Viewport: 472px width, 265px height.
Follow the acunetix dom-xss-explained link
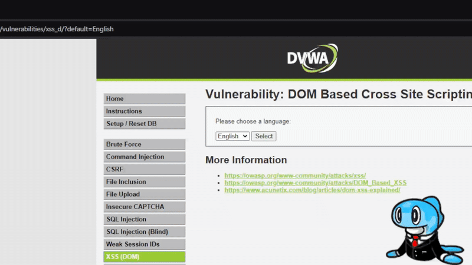click(313, 190)
